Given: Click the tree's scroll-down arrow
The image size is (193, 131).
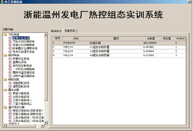Looking at the screenshot, I should point(46,122).
